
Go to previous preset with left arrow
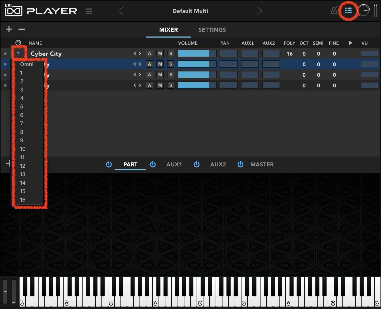[121, 11]
